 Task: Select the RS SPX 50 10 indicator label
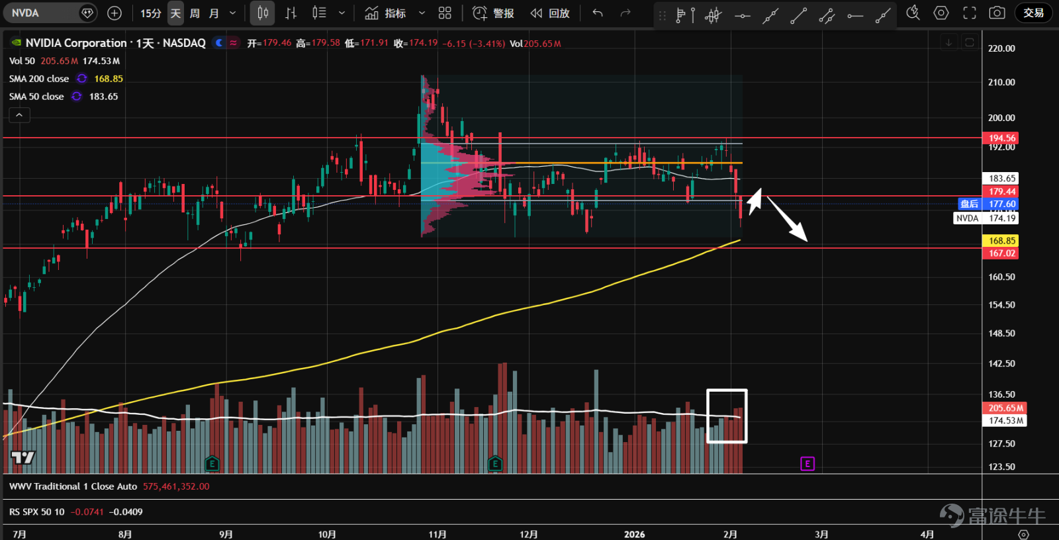[x=37, y=512]
